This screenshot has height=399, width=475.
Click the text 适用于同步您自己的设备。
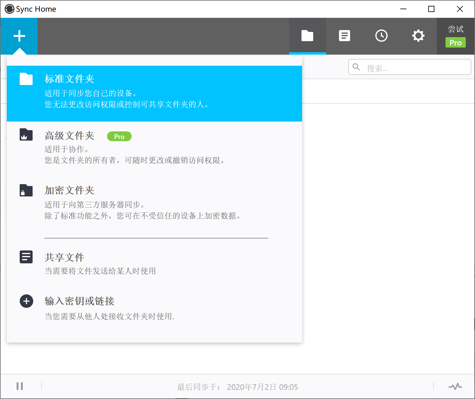pos(91,93)
